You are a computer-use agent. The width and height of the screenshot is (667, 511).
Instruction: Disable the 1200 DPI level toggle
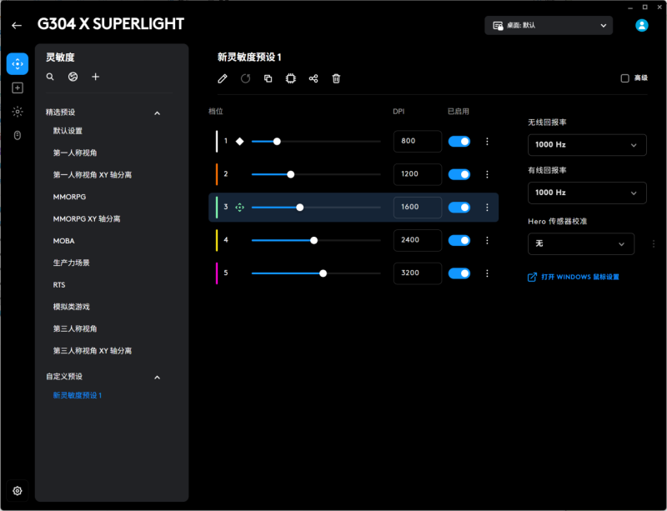pos(459,174)
